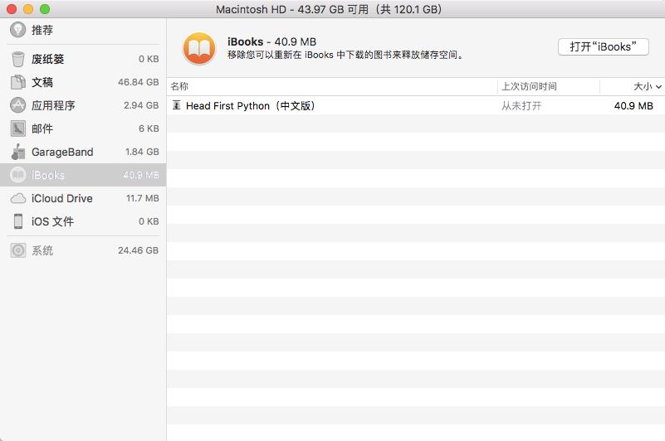
Task: Click the lightbulb 推荐 icon
Action: click(17, 30)
